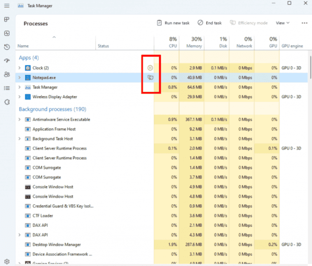
Task: Open Task Manager settings gear
Action: 7,262
